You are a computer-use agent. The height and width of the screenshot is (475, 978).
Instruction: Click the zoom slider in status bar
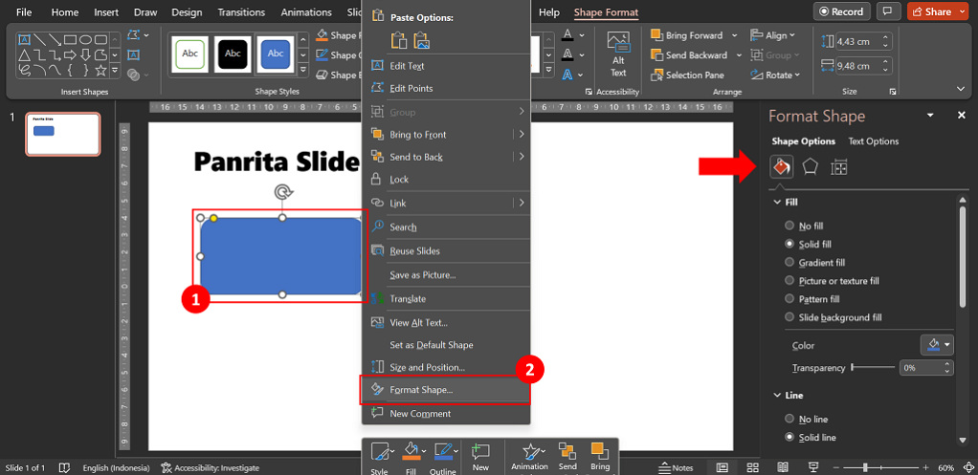(x=882, y=467)
